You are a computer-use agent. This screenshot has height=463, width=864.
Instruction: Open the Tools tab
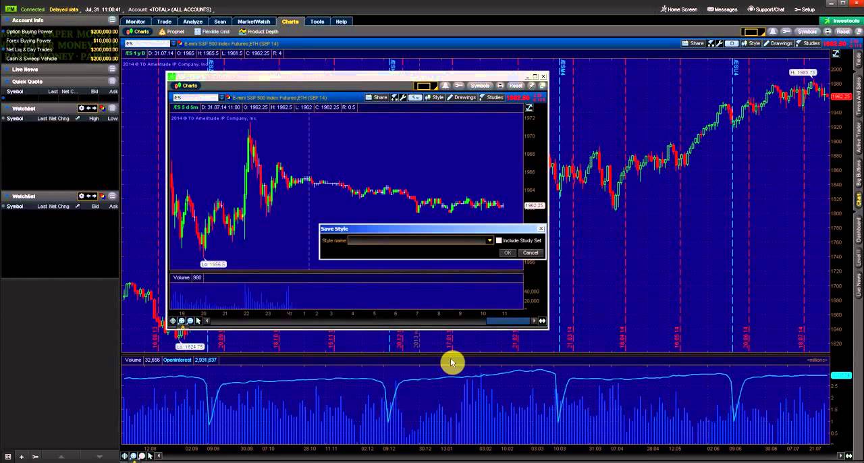coord(317,22)
